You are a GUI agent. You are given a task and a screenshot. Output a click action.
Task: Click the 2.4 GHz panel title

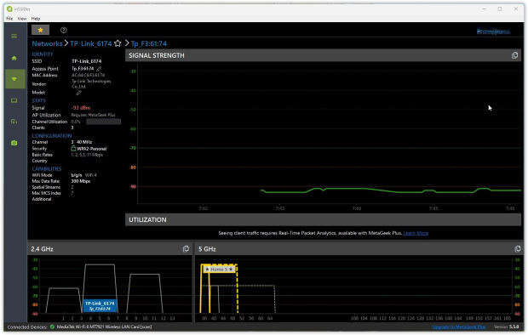point(42,249)
